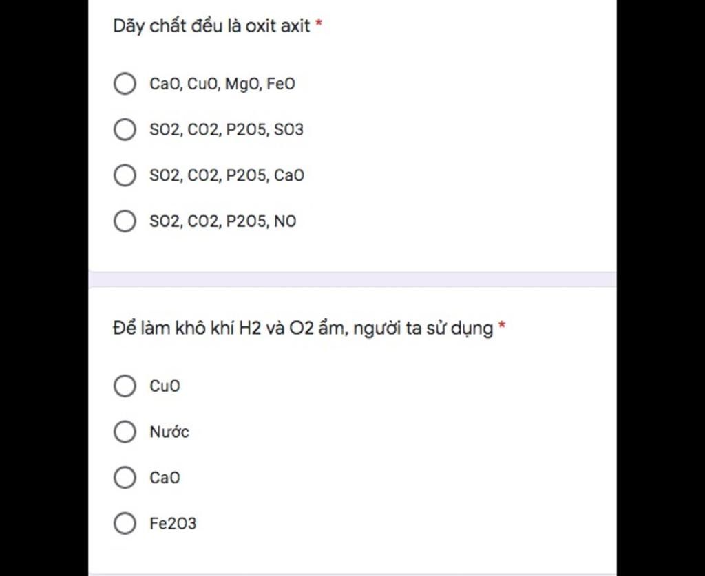Click the answer text "SO2, CO2, P2O5, CaO"

click(227, 175)
